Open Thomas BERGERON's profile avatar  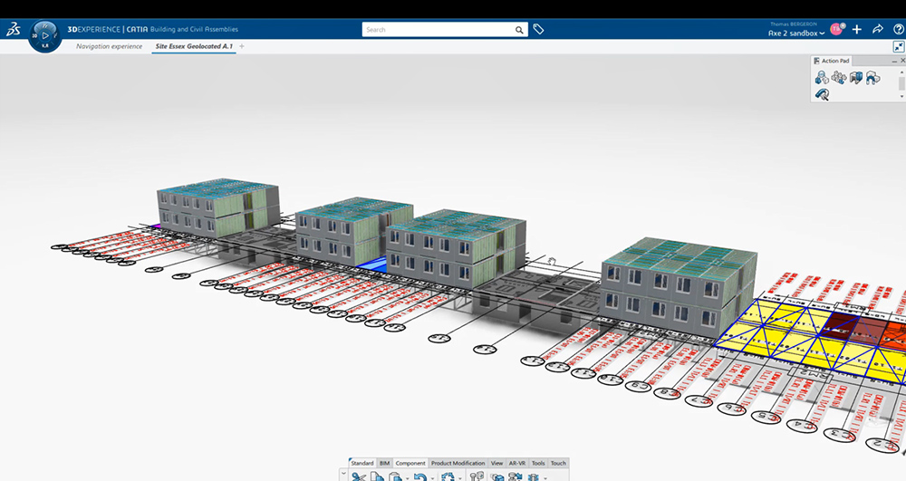click(x=836, y=29)
